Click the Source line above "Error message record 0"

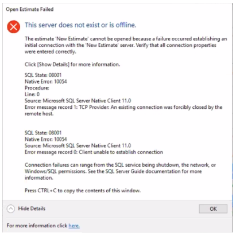click(78, 145)
